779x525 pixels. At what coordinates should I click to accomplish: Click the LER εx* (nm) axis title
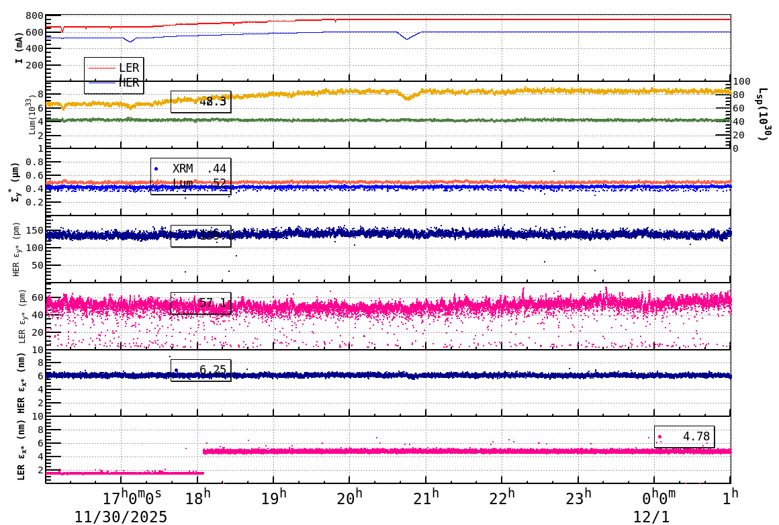pos(22,450)
